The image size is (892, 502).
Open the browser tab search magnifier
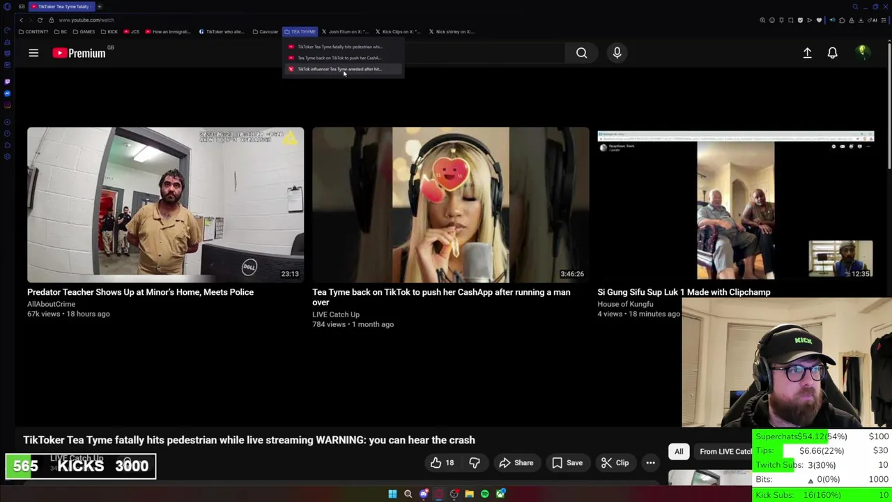pos(855,6)
